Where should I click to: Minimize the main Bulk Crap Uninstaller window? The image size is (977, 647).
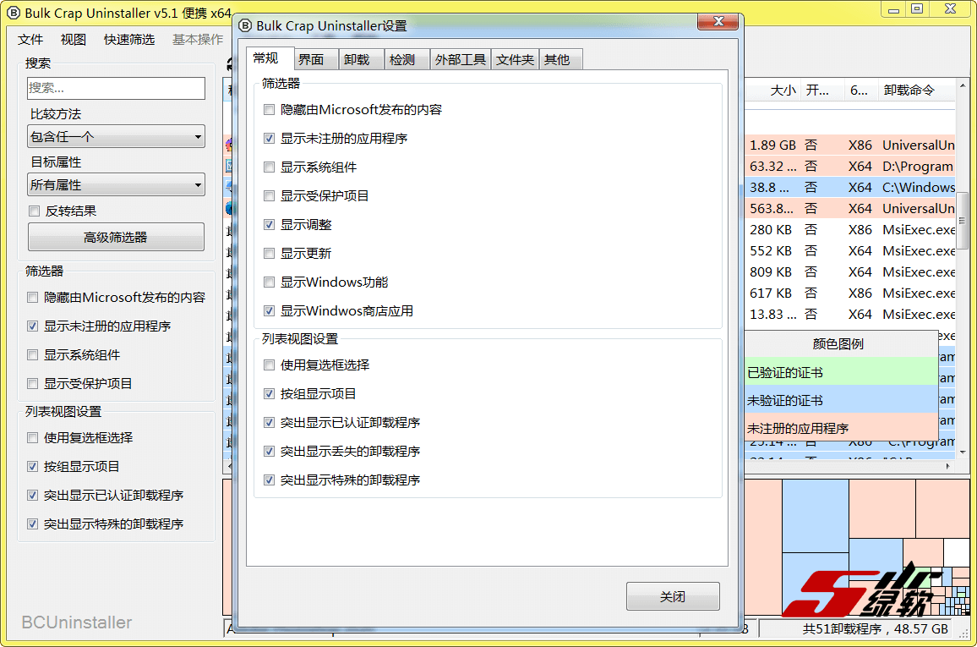[894, 8]
